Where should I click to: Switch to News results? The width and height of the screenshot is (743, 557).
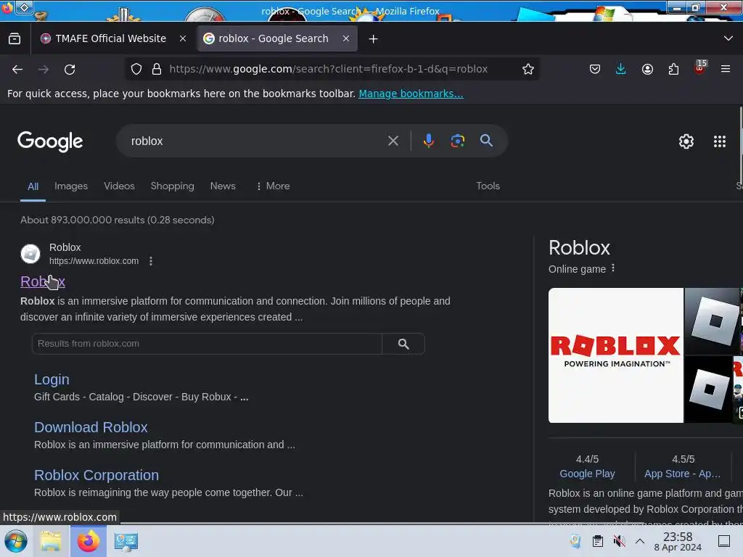pos(223,186)
